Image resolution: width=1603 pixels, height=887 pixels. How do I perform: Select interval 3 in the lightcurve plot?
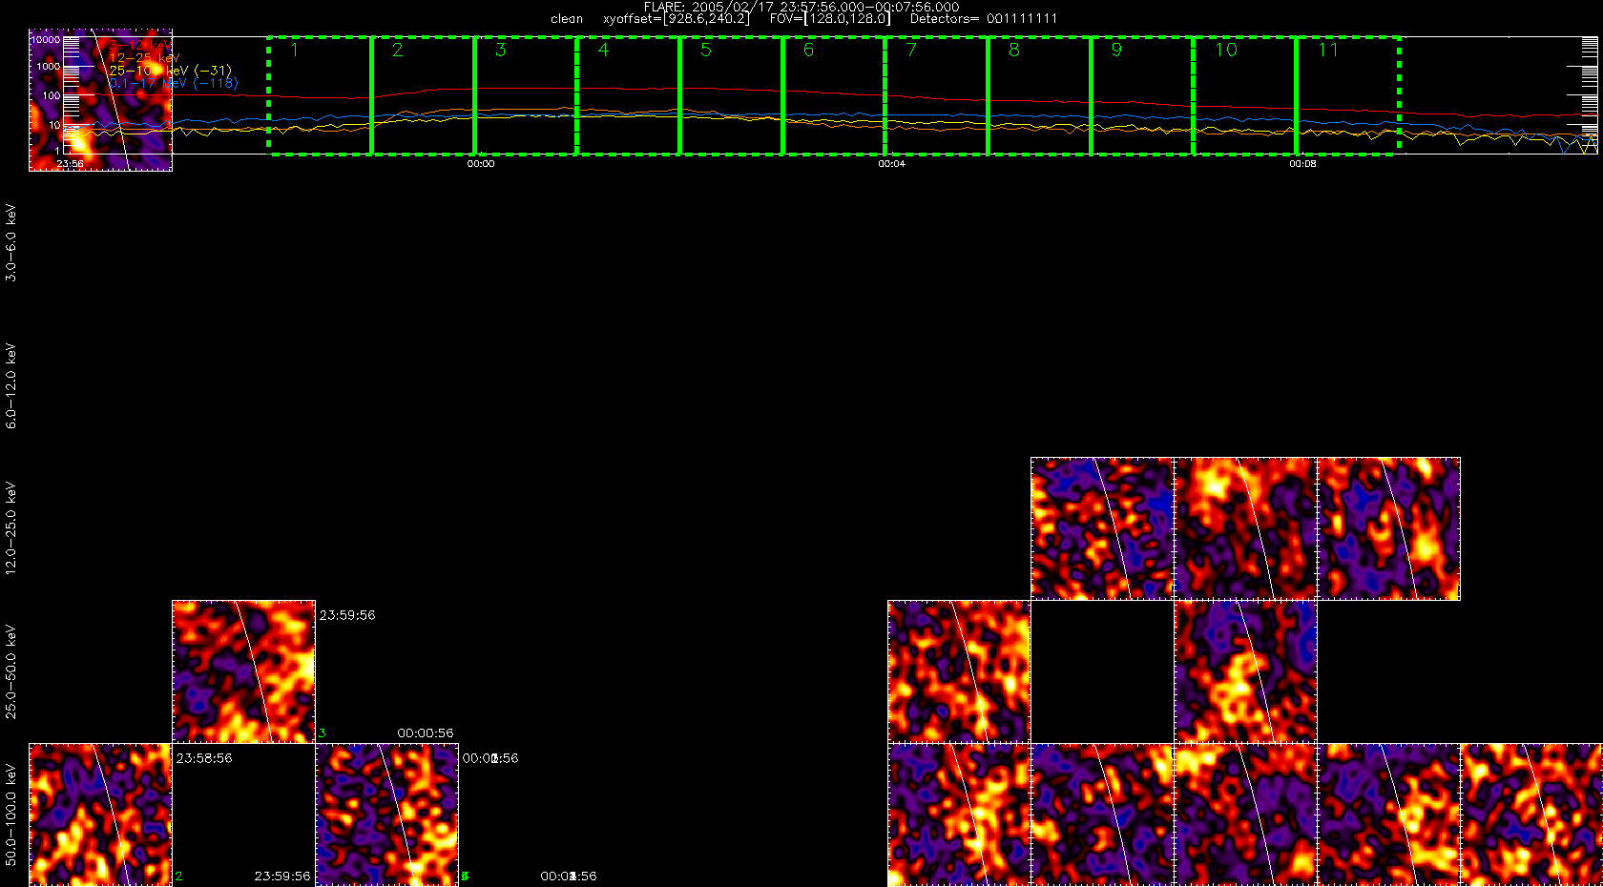coord(526,95)
